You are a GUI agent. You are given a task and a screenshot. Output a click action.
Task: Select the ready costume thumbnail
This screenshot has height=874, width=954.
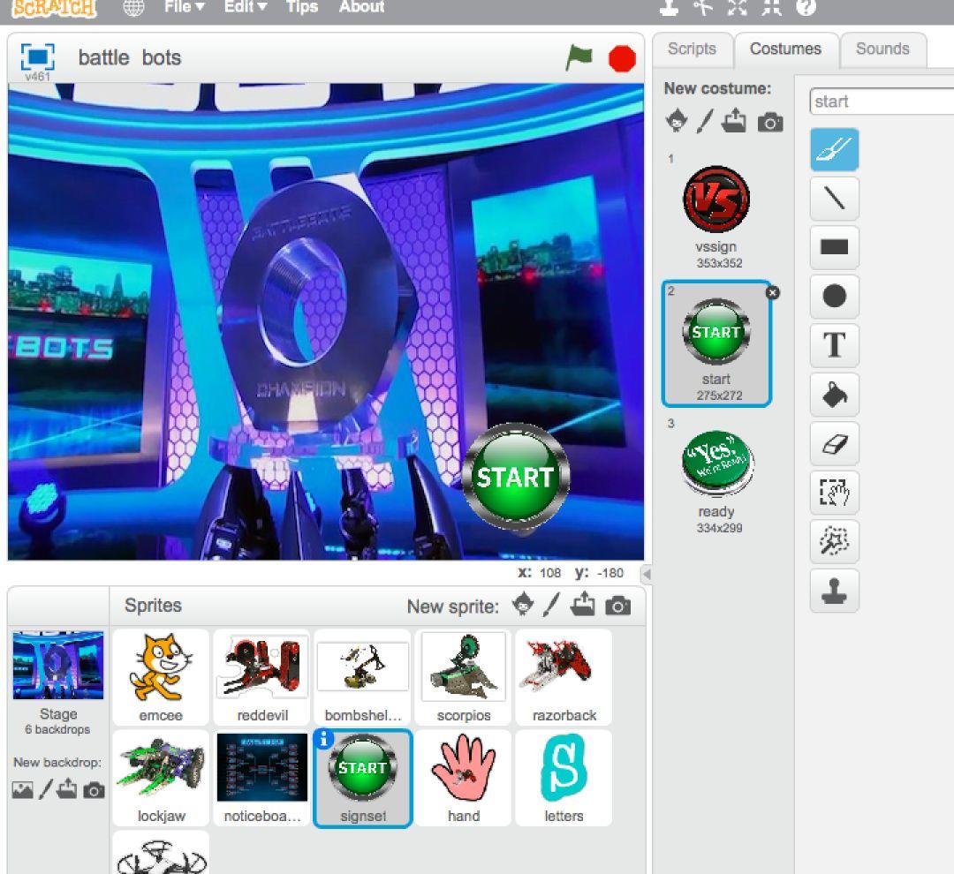pyautogui.click(x=716, y=478)
